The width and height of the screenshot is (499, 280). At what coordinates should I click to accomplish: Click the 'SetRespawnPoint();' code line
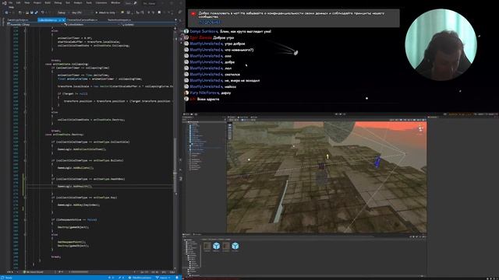coord(72,242)
